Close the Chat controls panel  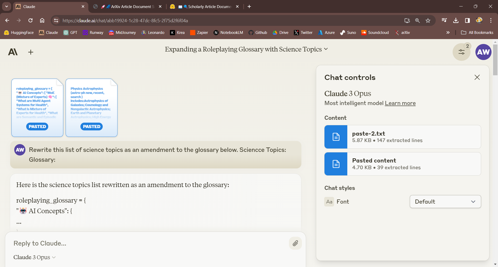click(x=477, y=77)
